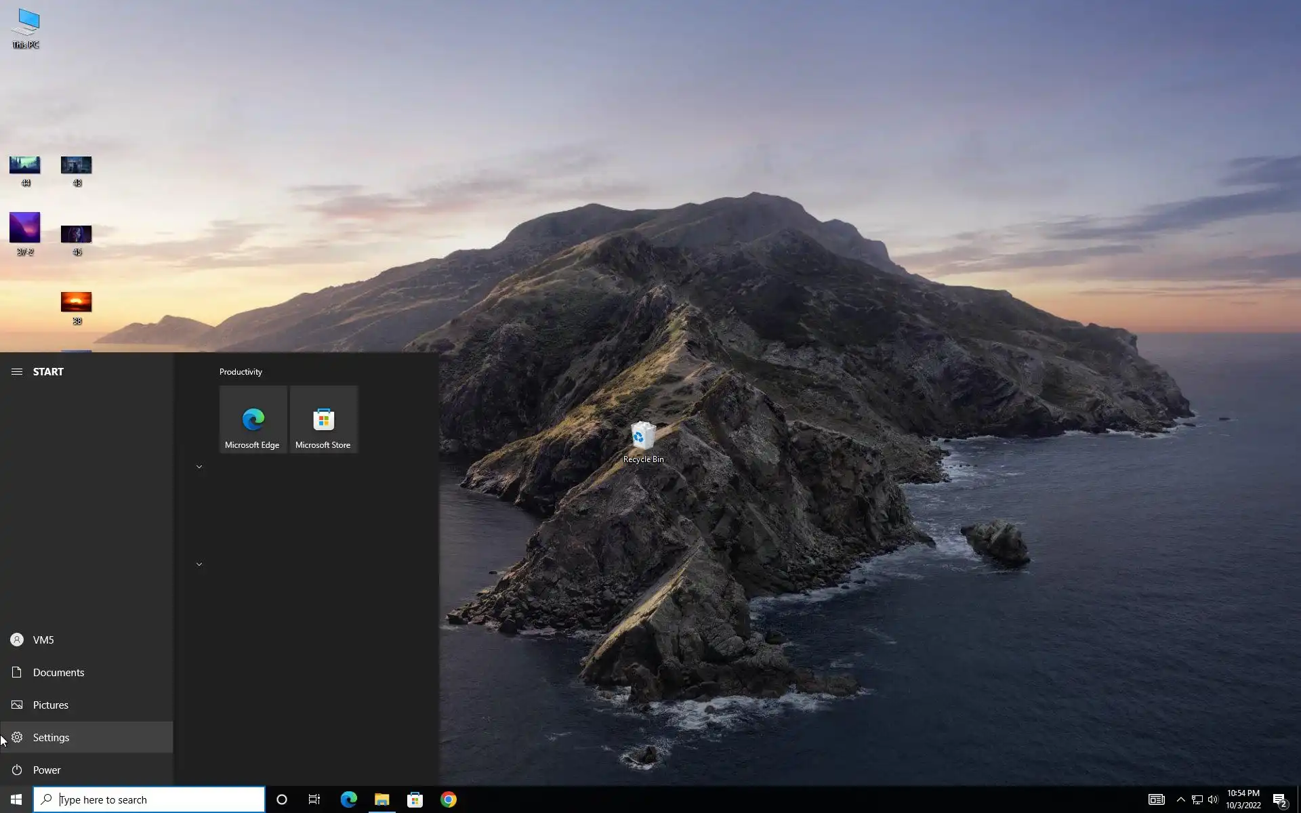Open the Microsoft Store tile
This screenshot has height=813, width=1301.
click(x=323, y=419)
